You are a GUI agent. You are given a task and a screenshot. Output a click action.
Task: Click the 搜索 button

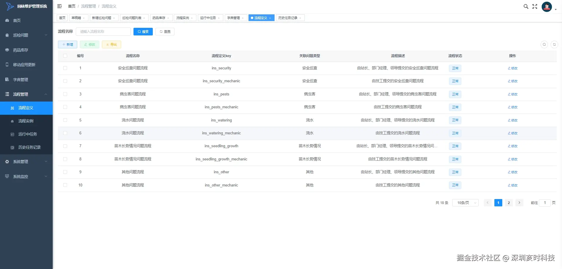coord(143,32)
